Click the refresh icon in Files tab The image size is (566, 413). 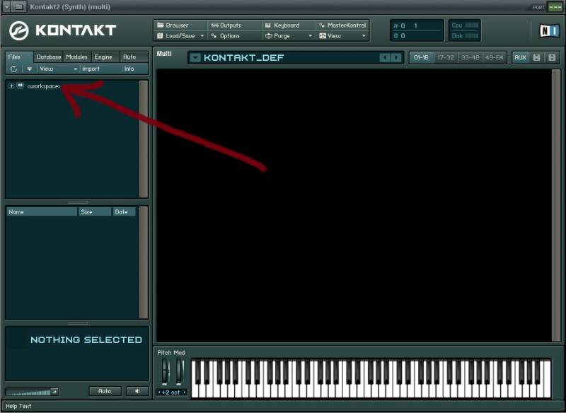point(13,69)
